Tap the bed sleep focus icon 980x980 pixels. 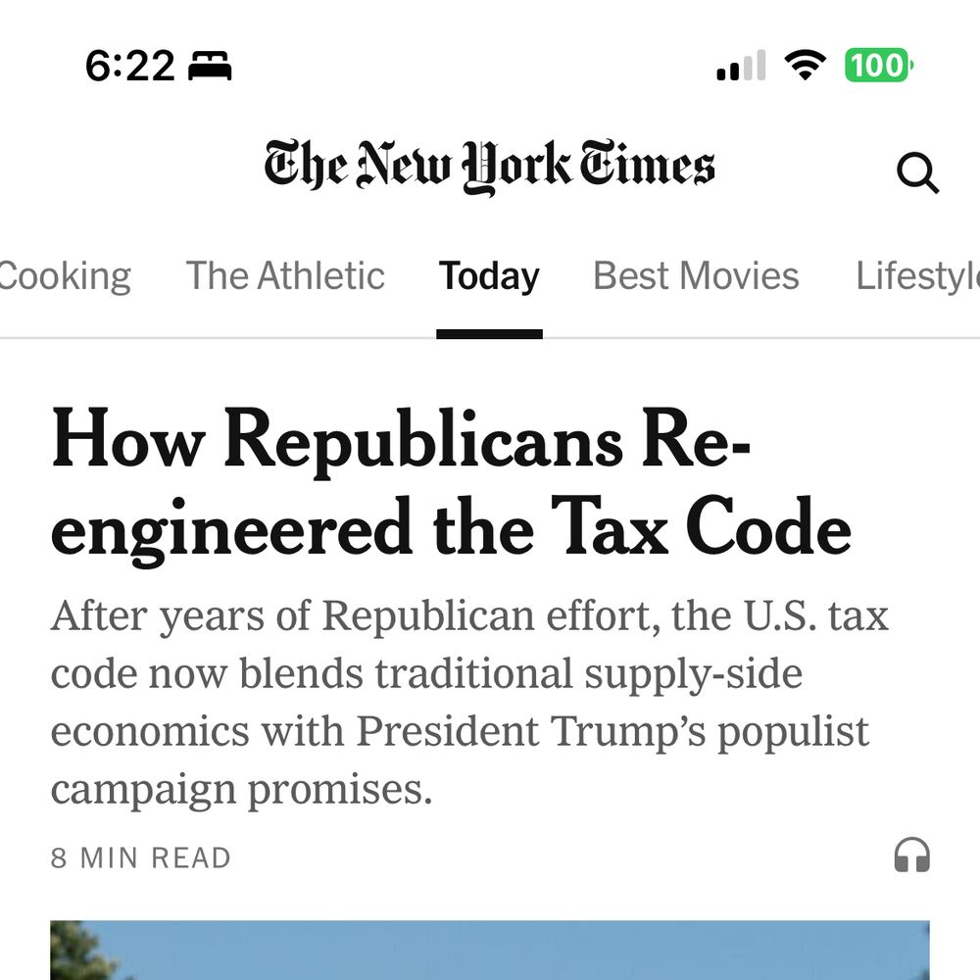point(210,66)
